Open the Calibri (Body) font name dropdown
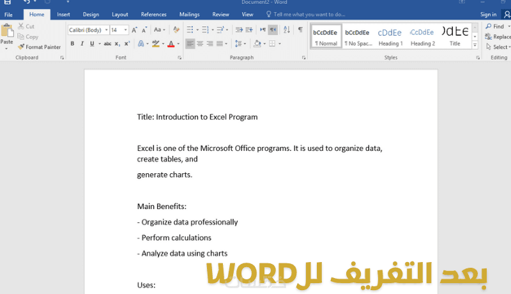Image resolution: width=511 pixels, height=294 pixels. tap(106, 30)
